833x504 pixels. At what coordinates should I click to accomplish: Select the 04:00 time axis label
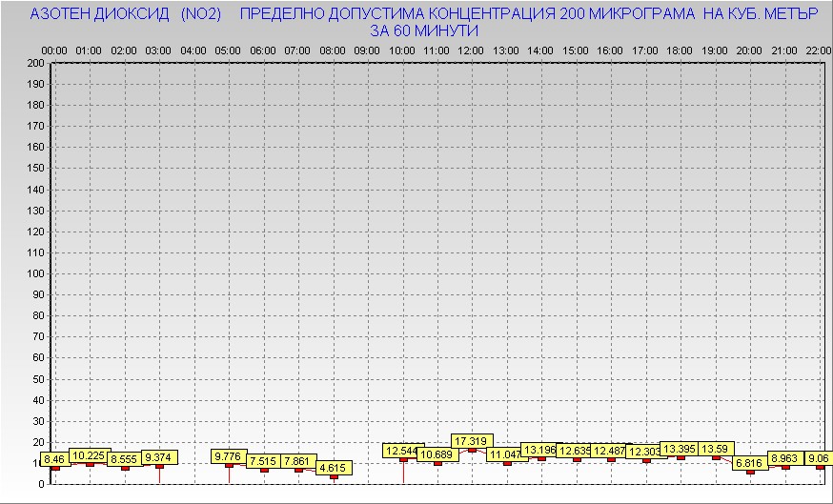[x=193, y=50]
